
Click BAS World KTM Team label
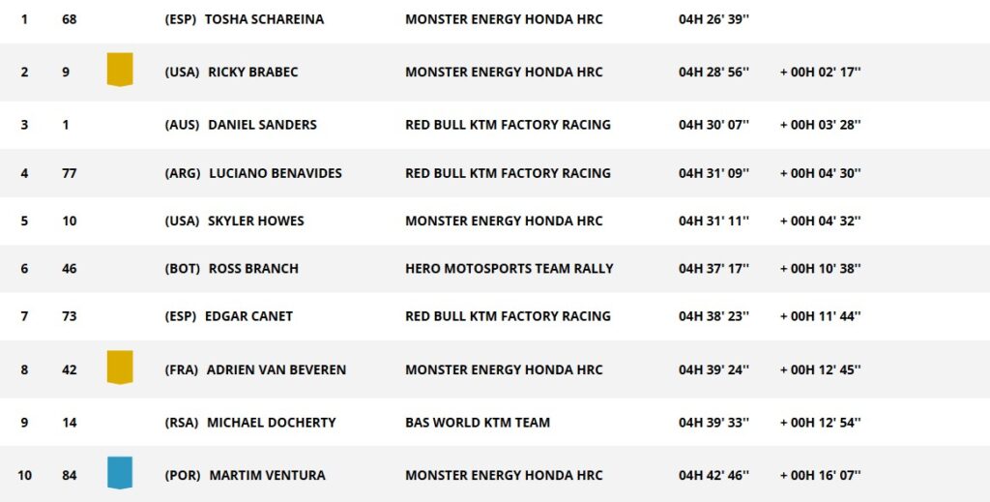pos(478,423)
